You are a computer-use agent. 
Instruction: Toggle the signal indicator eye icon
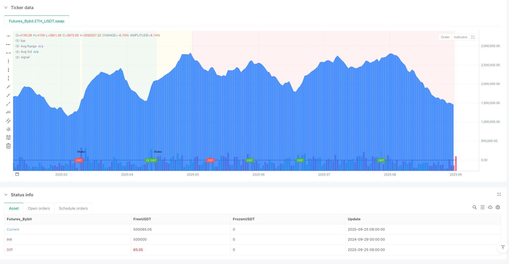coord(17,57)
